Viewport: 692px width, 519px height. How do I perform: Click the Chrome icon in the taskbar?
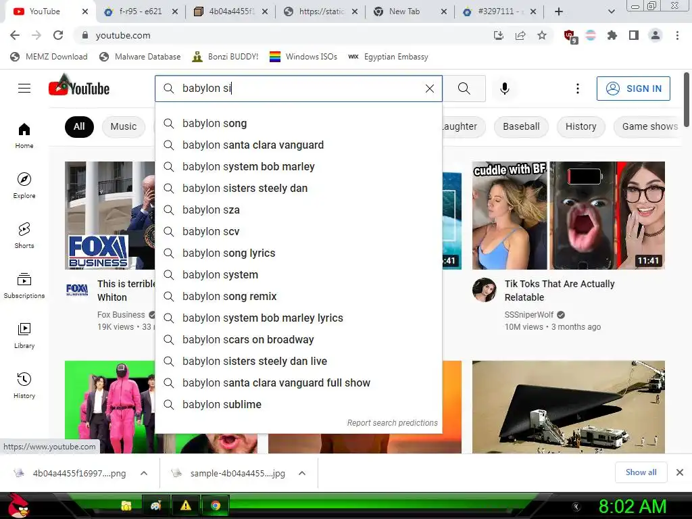click(216, 505)
